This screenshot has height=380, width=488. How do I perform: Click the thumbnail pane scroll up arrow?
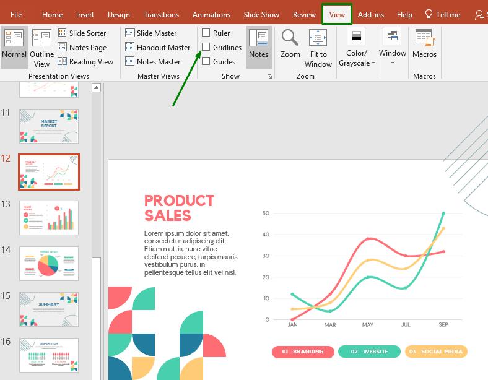tap(96, 88)
